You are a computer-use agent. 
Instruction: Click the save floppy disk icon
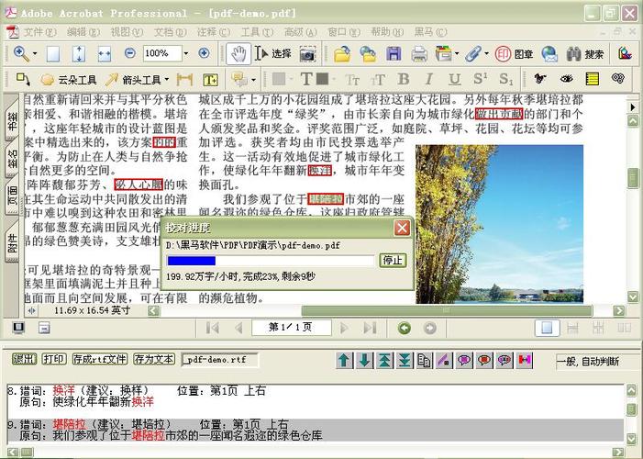(394, 54)
